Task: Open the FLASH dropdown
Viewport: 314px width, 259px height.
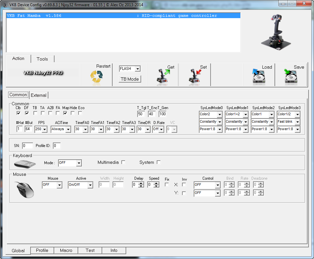Action: pyautogui.click(x=138, y=69)
